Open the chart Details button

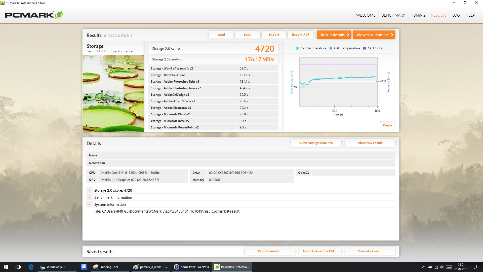(x=387, y=125)
